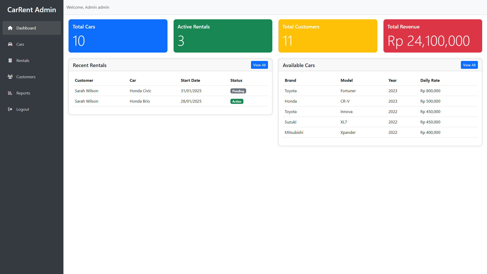The image size is (487, 274).
Task: Click the Reports chart icon in sidebar
Action: (10, 93)
